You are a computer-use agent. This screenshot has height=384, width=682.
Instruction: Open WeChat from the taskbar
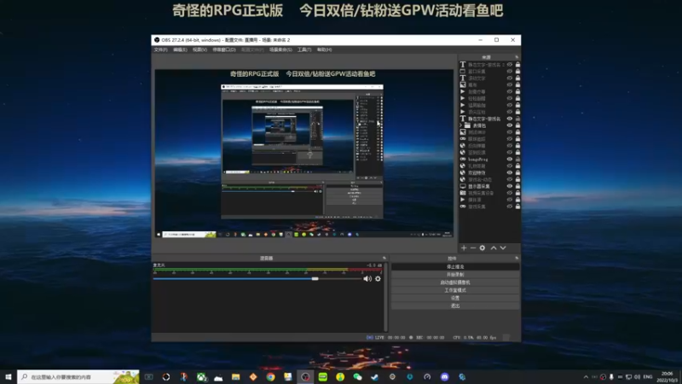pyautogui.click(x=357, y=377)
